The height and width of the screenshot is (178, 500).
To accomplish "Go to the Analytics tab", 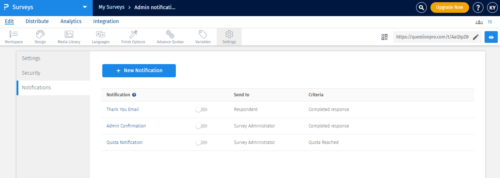I will tap(71, 21).
